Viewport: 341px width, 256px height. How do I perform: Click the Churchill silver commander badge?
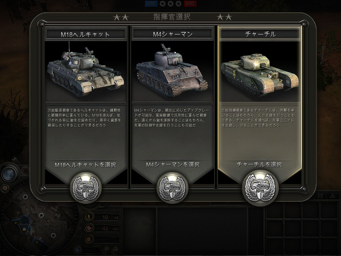(x=260, y=188)
